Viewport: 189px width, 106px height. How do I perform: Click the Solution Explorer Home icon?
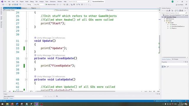coord(167,11)
